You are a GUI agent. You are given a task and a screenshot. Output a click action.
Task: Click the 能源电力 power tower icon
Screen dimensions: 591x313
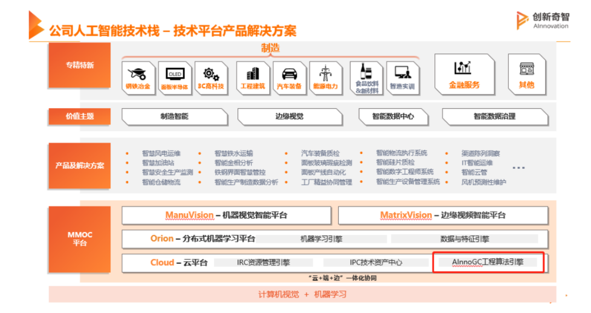[x=325, y=73]
